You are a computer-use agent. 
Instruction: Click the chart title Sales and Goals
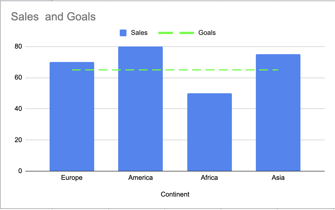pyautogui.click(x=53, y=17)
